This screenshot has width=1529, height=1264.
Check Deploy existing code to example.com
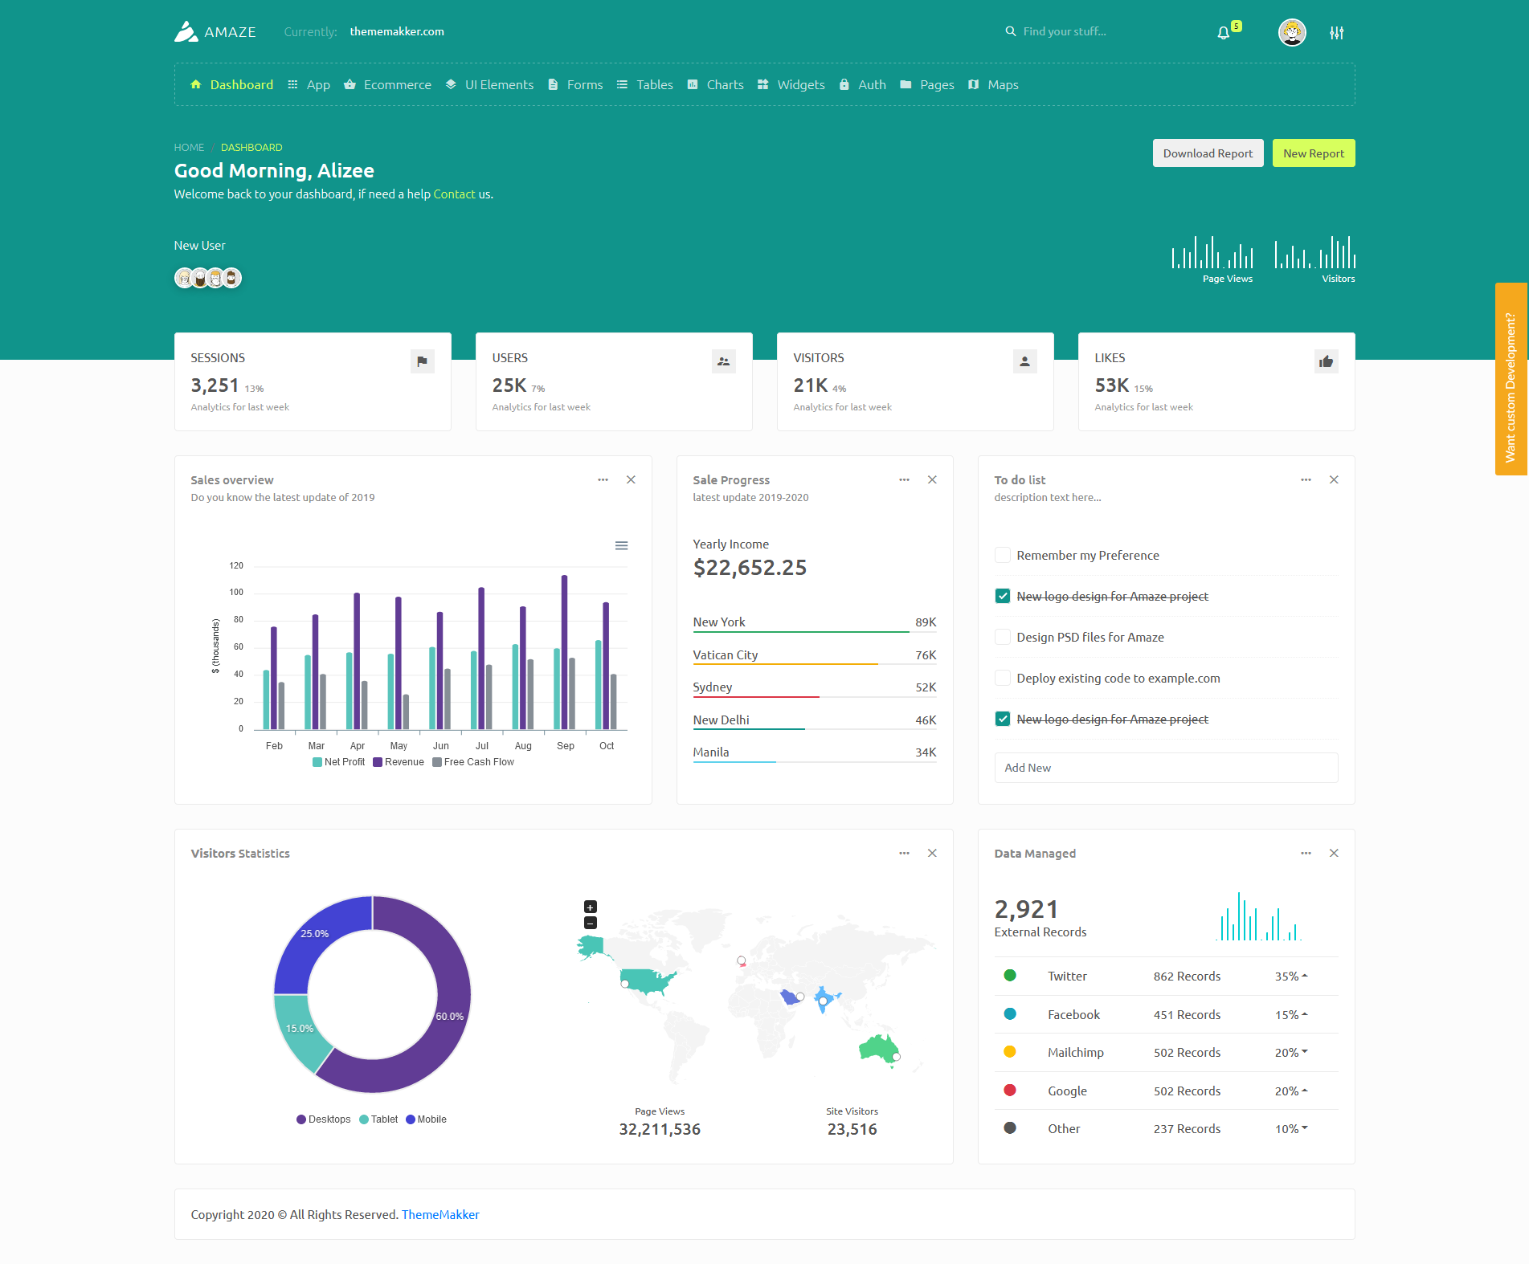point(1002,678)
